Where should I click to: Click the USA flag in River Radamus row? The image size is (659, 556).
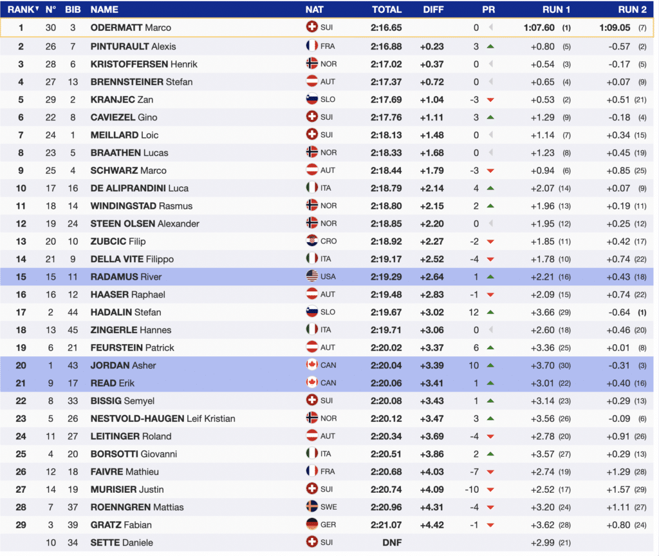[x=311, y=277]
